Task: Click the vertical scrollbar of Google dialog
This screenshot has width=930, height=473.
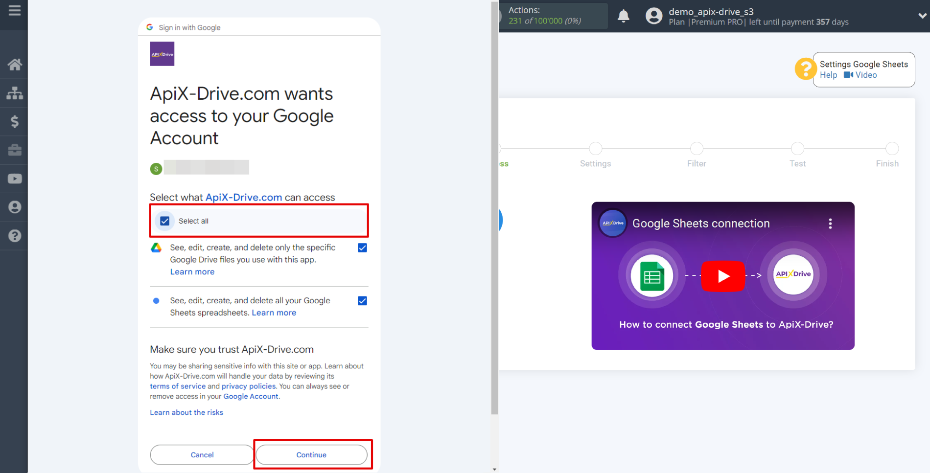Action: coord(494,208)
